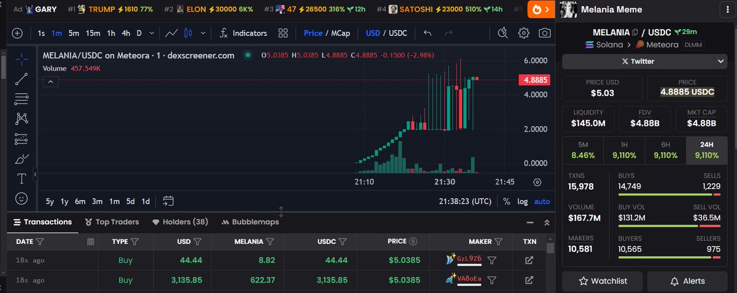Open the Twitter link button

click(638, 61)
